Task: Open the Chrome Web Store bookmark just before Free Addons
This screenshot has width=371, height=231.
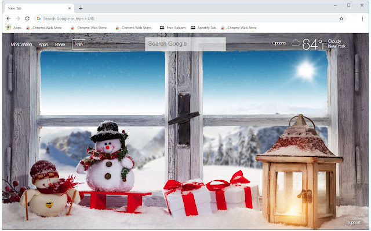Action: tap(134, 28)
